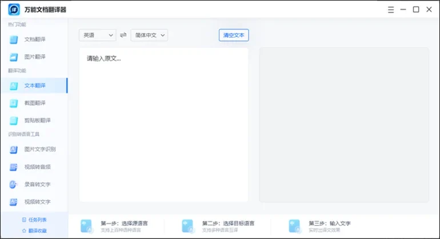Image resolution: width=440 pixels, height=239 pixels.
Task: Click the 视频转音频 sidebar icon
Action: pyautogui.click(x=14, y=167)
